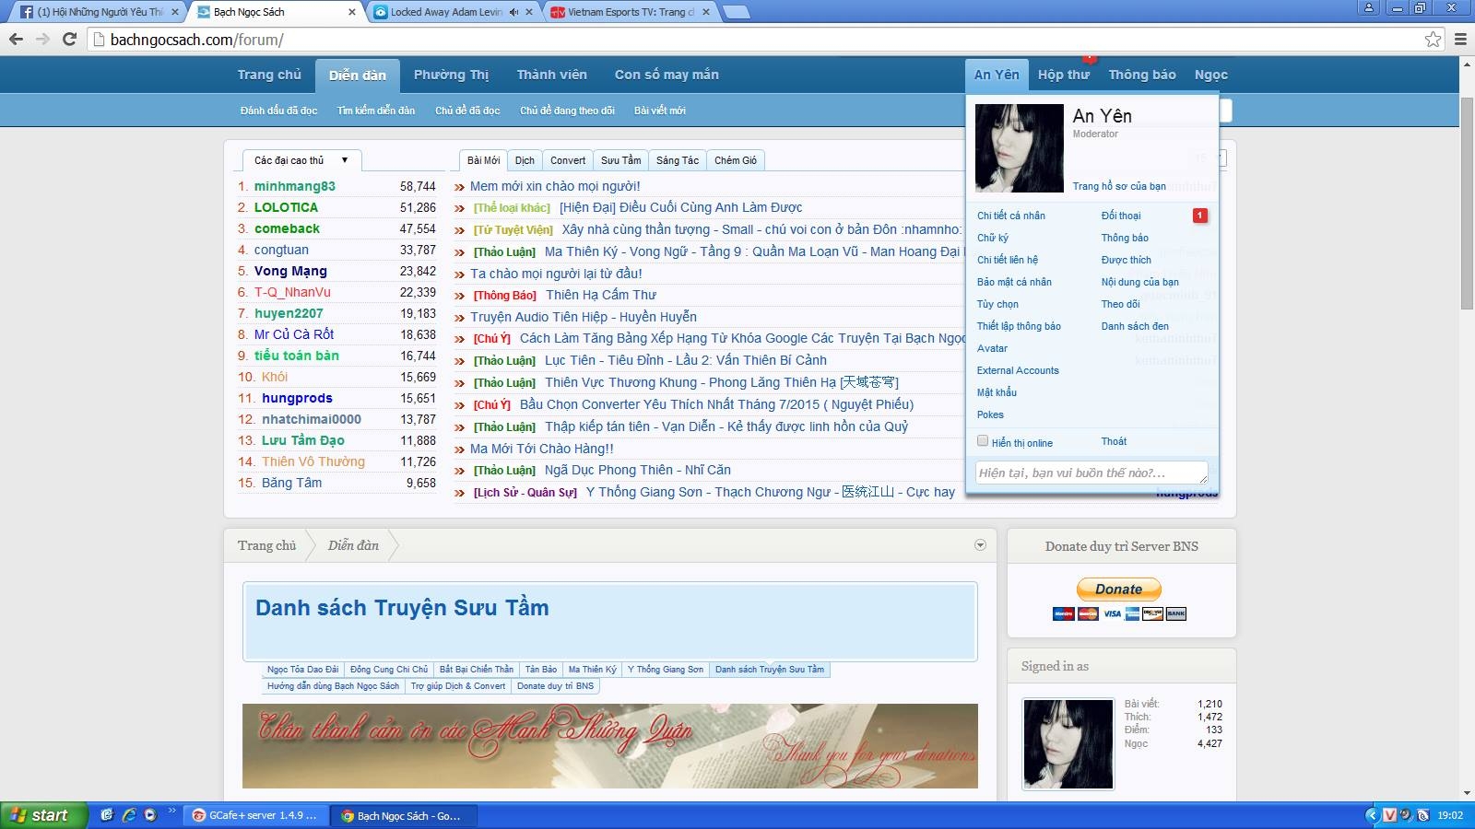Viewport: 1475px width, 829px height.
Task: Click the browser reload page icon
Action: (69, 39)
